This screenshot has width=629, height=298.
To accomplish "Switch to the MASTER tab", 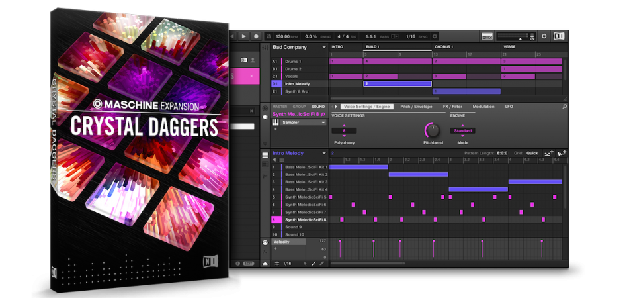I will [x=280, y=107].
